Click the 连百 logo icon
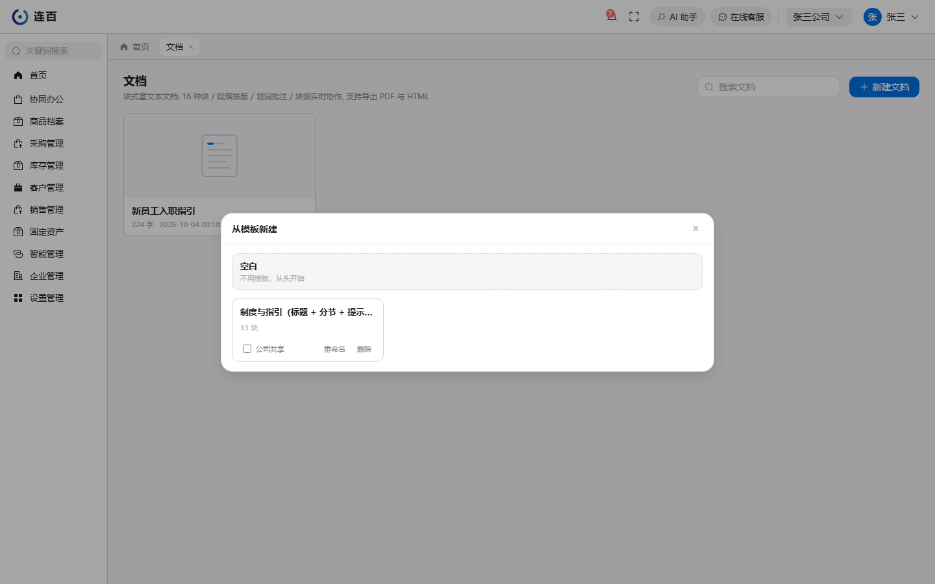935x584 pixels. (x=20, y=17)
